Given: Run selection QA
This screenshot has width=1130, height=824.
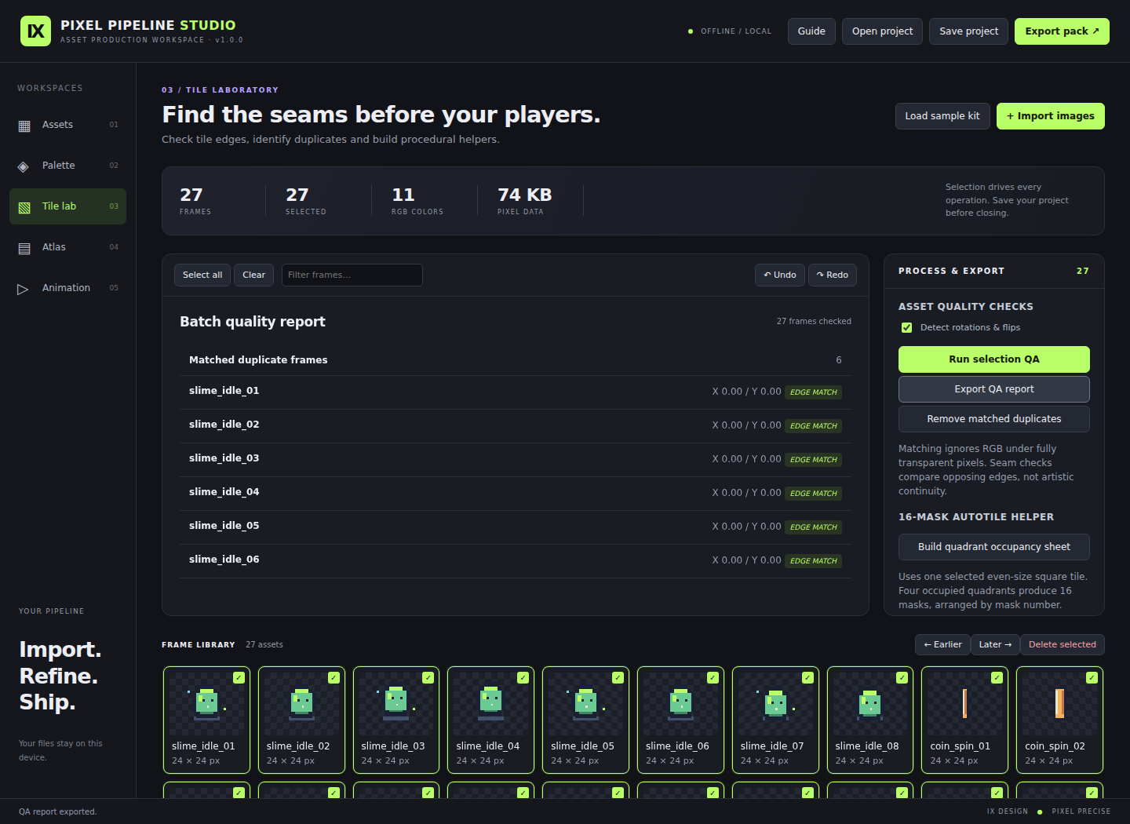Looking at the screenshot, I should (x=994, y=359).
